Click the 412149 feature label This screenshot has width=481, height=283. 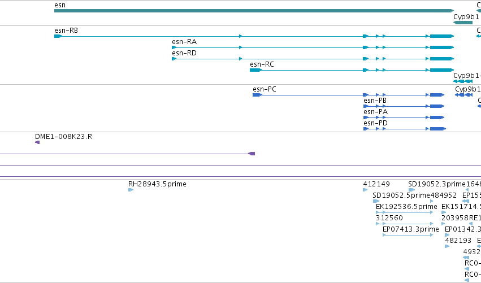point(376,184)
